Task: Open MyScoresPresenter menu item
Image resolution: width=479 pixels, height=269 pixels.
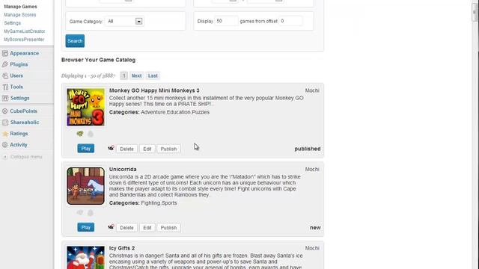Action: [x=24, y=40]
